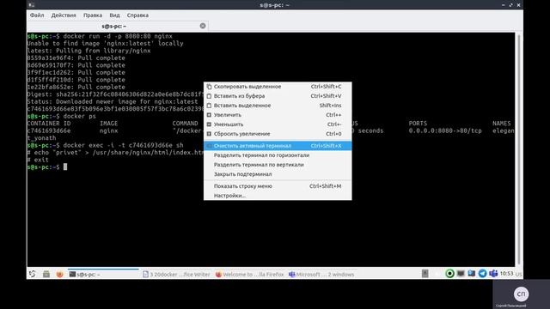Click the NAMES column header text
Screen dimensions: 550x309
[502, 124]
